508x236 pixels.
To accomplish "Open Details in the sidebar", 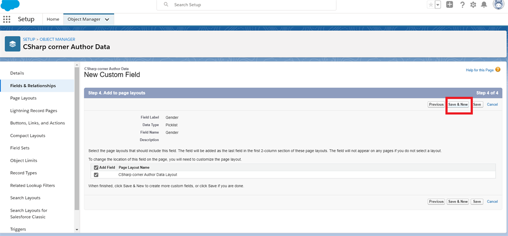I will (17, 73).
